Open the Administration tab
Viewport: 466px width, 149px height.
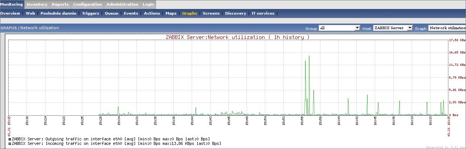[x=122, y=4]
